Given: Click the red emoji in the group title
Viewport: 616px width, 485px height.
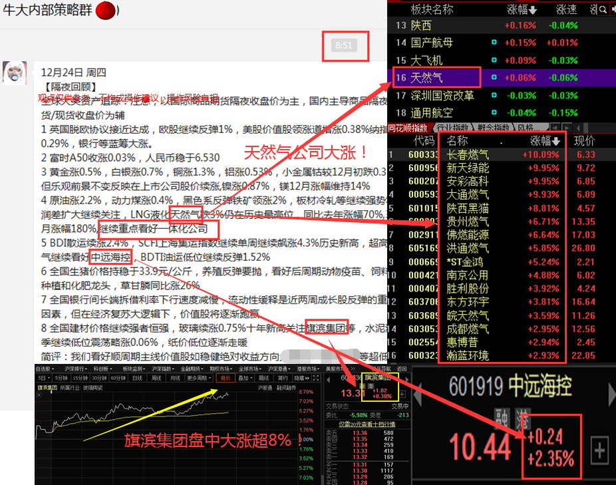Looking at the screenshot, I should [x=106, y=10].
